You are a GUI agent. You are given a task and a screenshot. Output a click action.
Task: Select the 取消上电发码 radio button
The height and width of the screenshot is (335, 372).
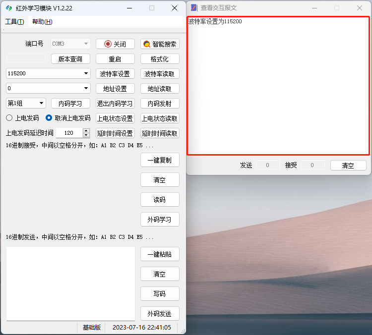click(49, 118)
